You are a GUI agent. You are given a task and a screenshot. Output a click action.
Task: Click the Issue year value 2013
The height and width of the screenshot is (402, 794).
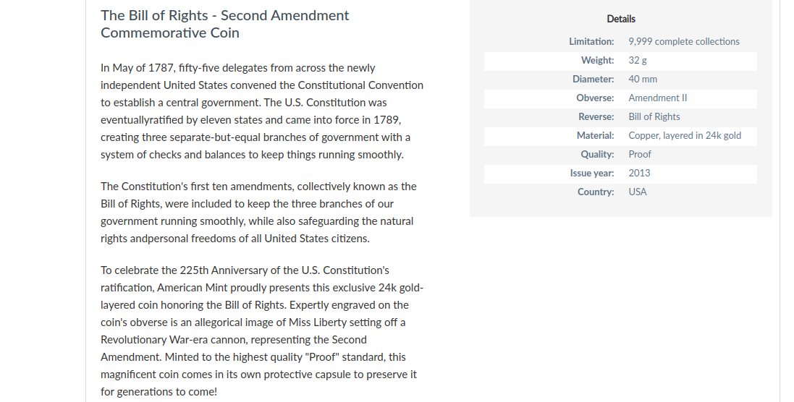(639, 173)
